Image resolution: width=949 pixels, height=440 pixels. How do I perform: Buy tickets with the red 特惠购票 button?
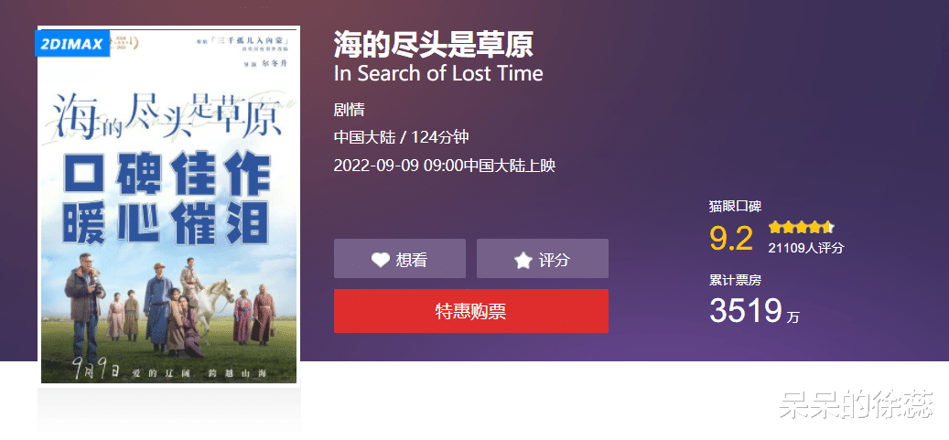point(471,311)
